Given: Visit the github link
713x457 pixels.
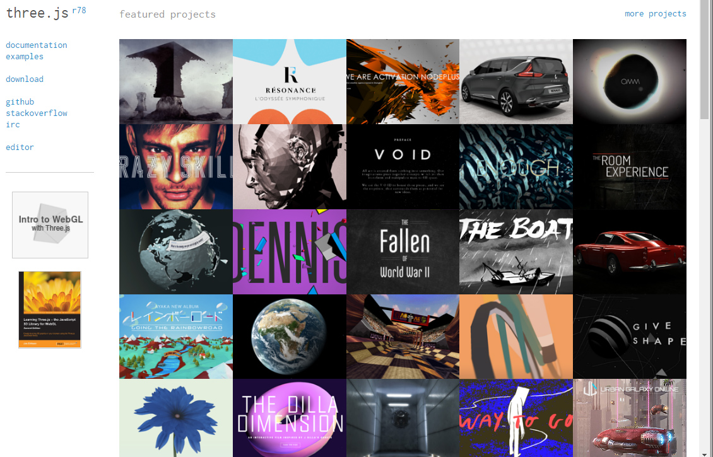Looking at the screenshot, I should tap(20, 101).
